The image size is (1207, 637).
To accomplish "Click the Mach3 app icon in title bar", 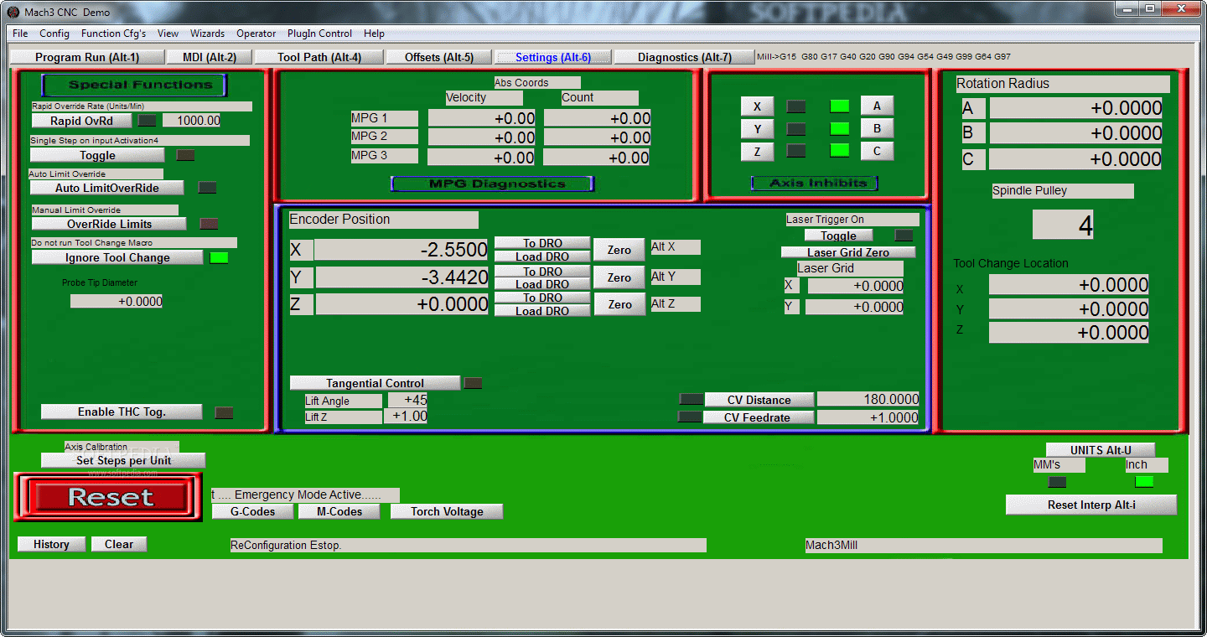I will click(13, 13).
